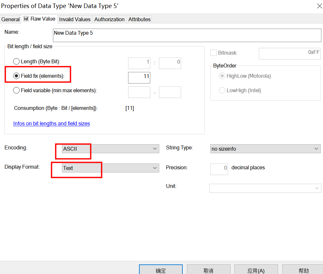Cancel with the 取消 button
Image resolution: width=323 pixels, height=274 pixels.
[x=208, y=270]
